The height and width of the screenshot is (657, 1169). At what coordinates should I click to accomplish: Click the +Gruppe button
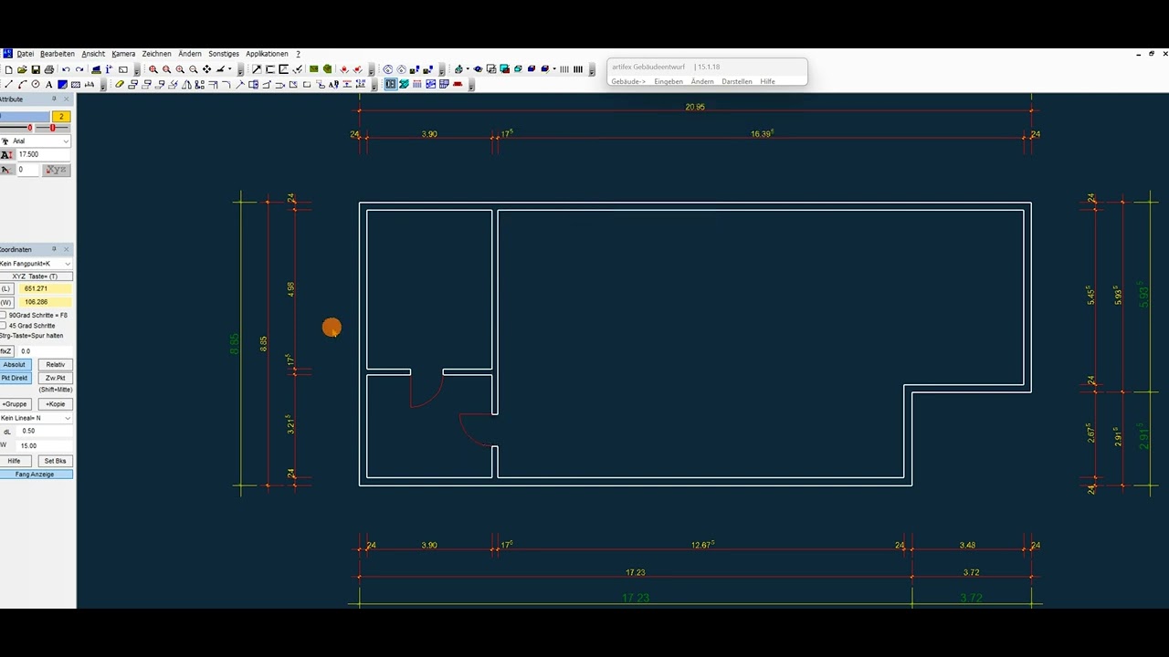coord(15,403)
